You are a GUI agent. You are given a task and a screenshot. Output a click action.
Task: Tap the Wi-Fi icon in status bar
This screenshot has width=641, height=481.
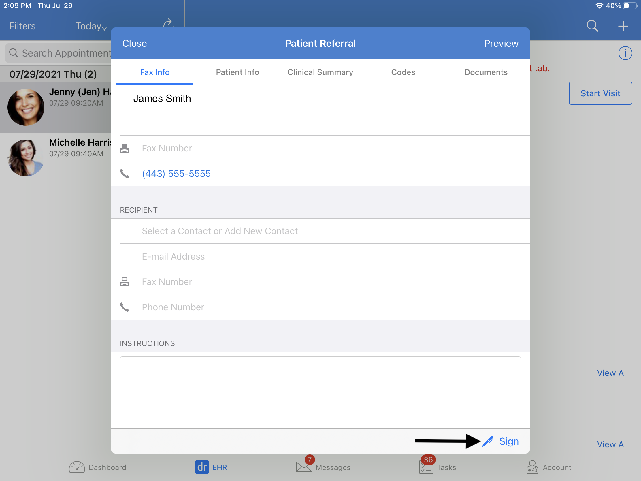pos(599,6)
